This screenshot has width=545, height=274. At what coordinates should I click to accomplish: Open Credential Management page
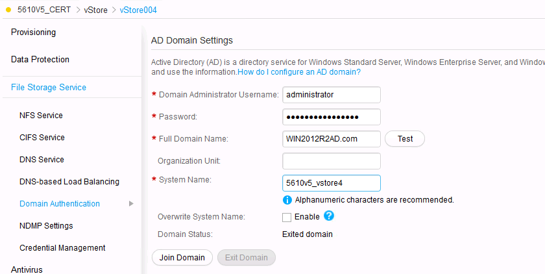coord(62,248)
